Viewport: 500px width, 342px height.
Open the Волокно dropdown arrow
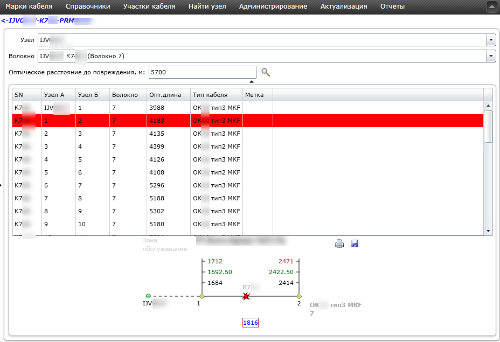tap(491, 56)
